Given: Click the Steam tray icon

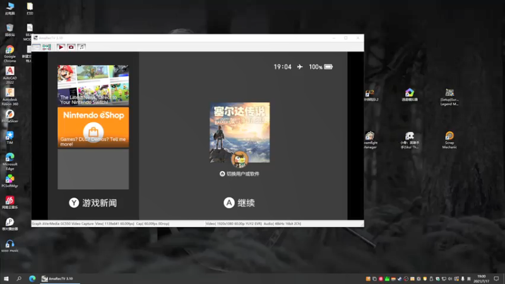Looking at the screenshot, I should coord(400,279).
